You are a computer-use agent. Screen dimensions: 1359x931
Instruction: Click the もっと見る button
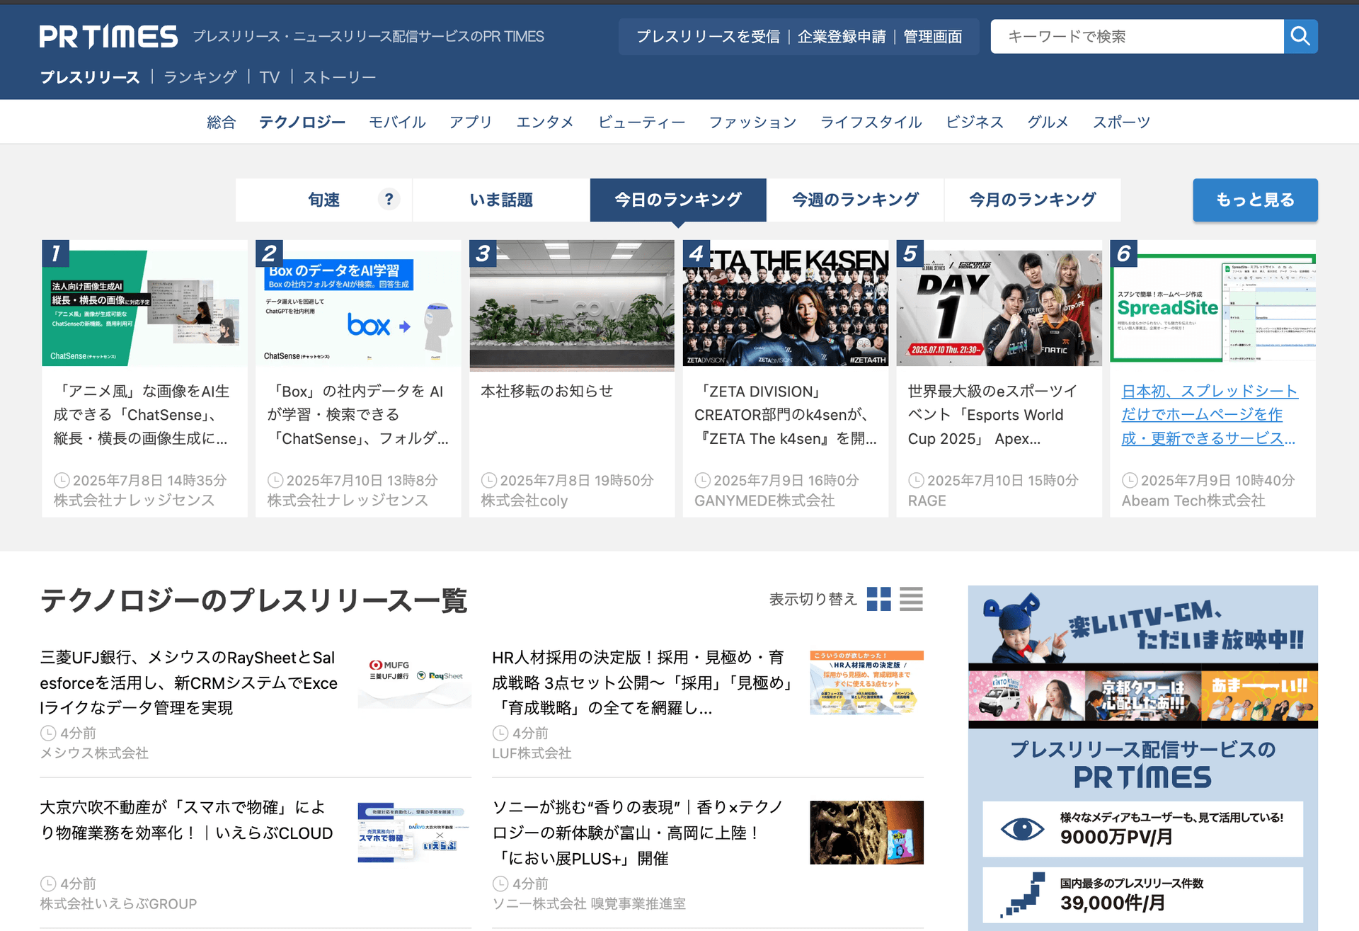[x=1254, y=200]
